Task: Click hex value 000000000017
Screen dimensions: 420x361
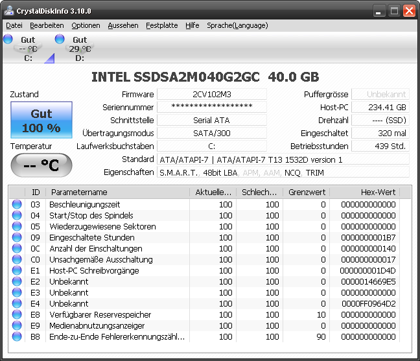Action: (x=368, y=259)
